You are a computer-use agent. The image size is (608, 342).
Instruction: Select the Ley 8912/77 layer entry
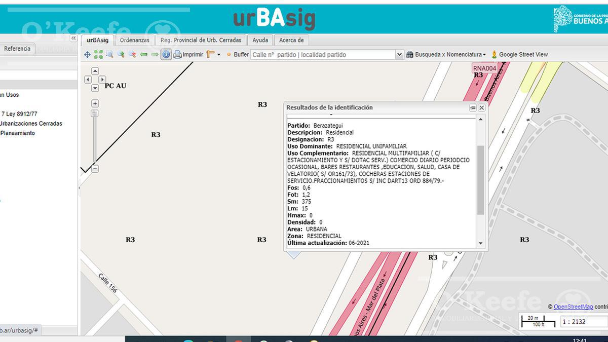19,114
